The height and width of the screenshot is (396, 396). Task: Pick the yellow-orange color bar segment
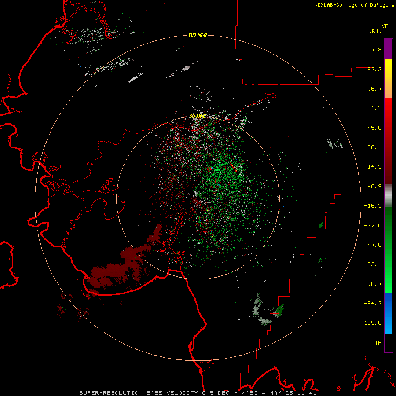coord(389,78)
